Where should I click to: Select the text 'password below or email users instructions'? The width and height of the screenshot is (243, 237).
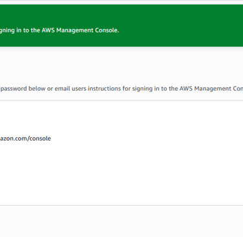(61, 89)
